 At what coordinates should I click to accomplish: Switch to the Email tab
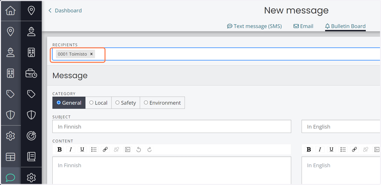(303, 26)
